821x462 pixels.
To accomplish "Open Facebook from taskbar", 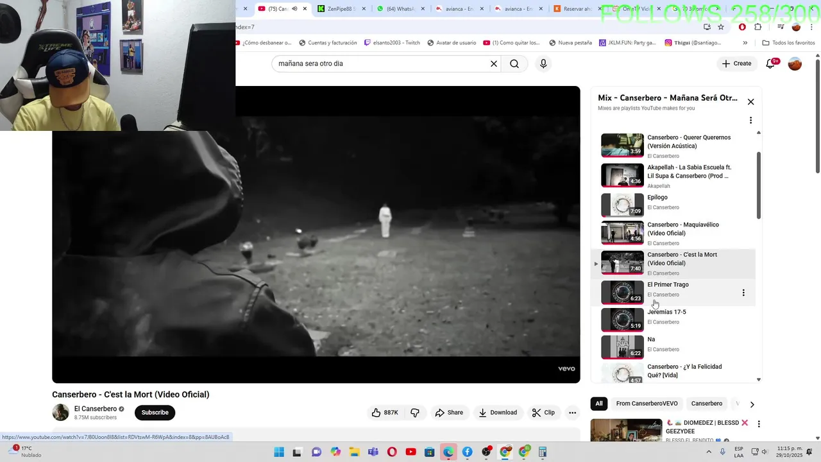I will coord(468,452).
